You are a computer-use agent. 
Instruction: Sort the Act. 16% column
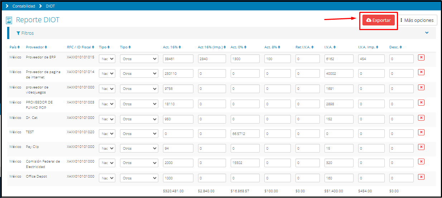(x=172, y=47)
